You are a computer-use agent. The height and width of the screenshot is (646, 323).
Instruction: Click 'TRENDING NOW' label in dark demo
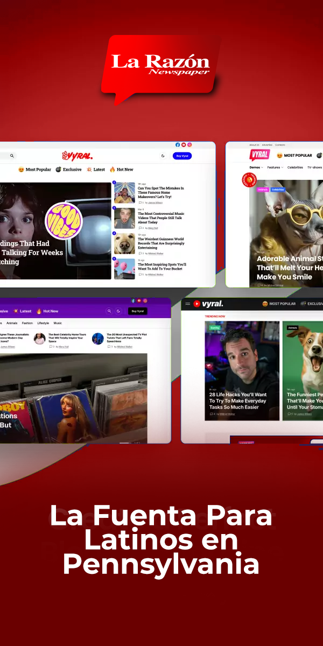click(215, 317)
